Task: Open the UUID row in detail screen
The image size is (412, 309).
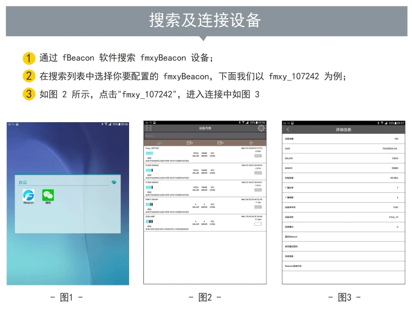Action: (x=343, y=148)
